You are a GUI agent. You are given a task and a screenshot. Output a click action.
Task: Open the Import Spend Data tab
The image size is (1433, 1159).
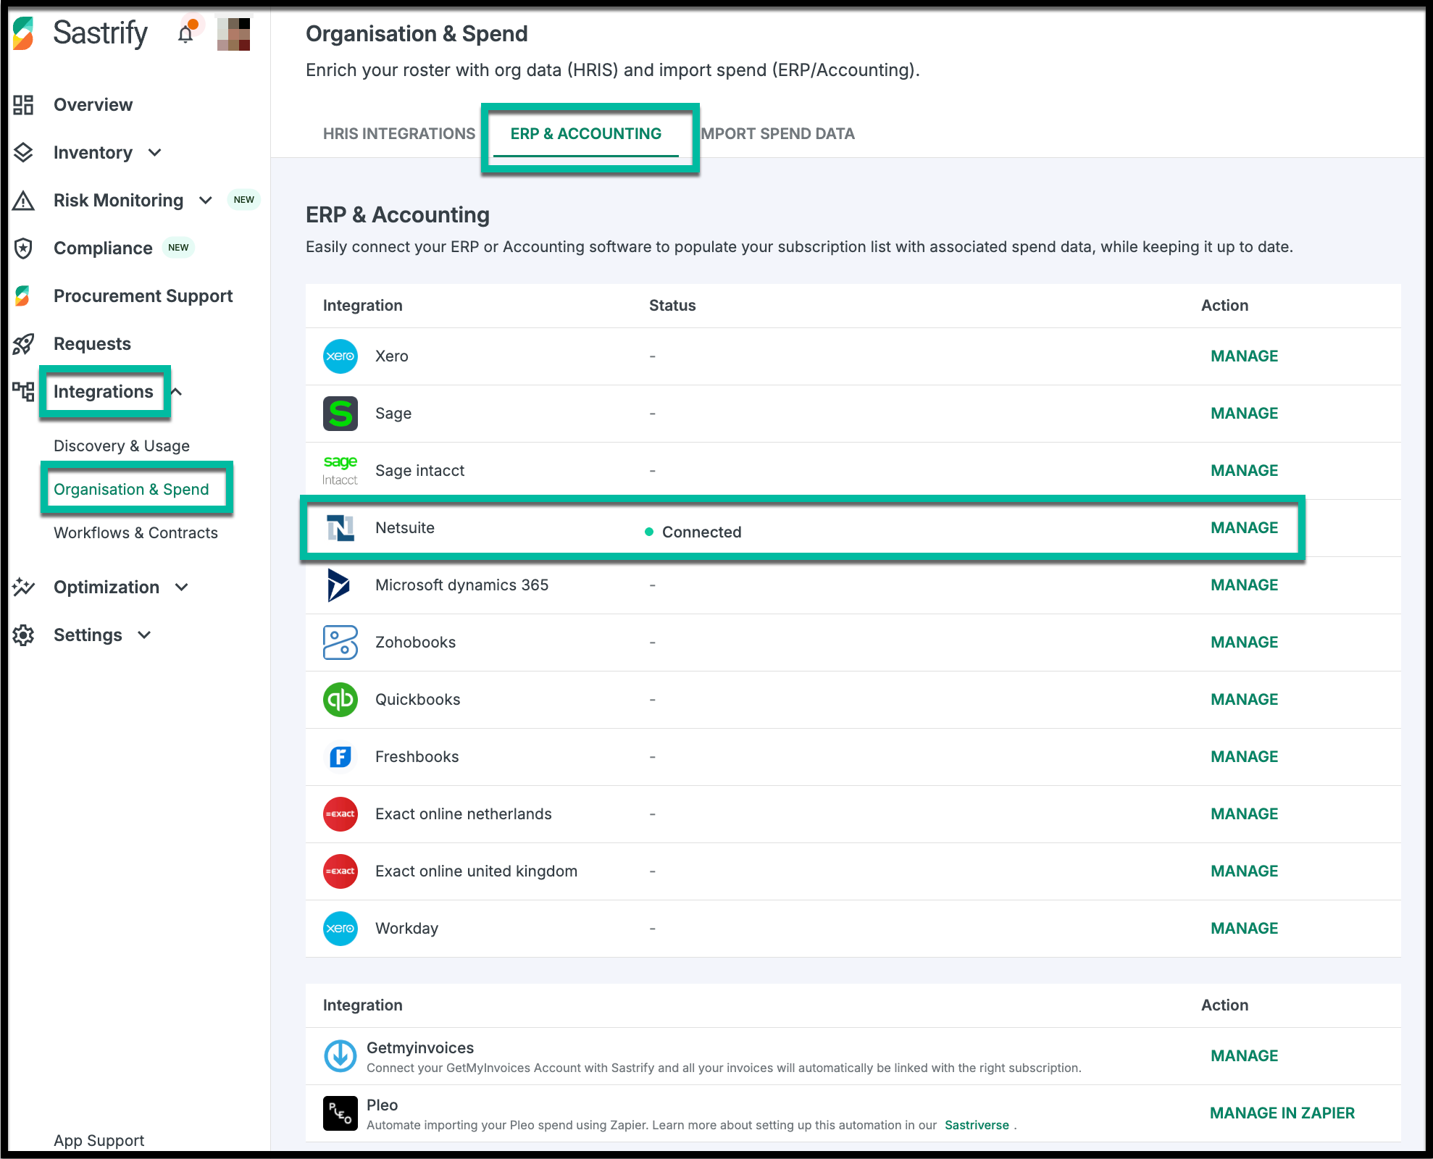tap(777, 134)
